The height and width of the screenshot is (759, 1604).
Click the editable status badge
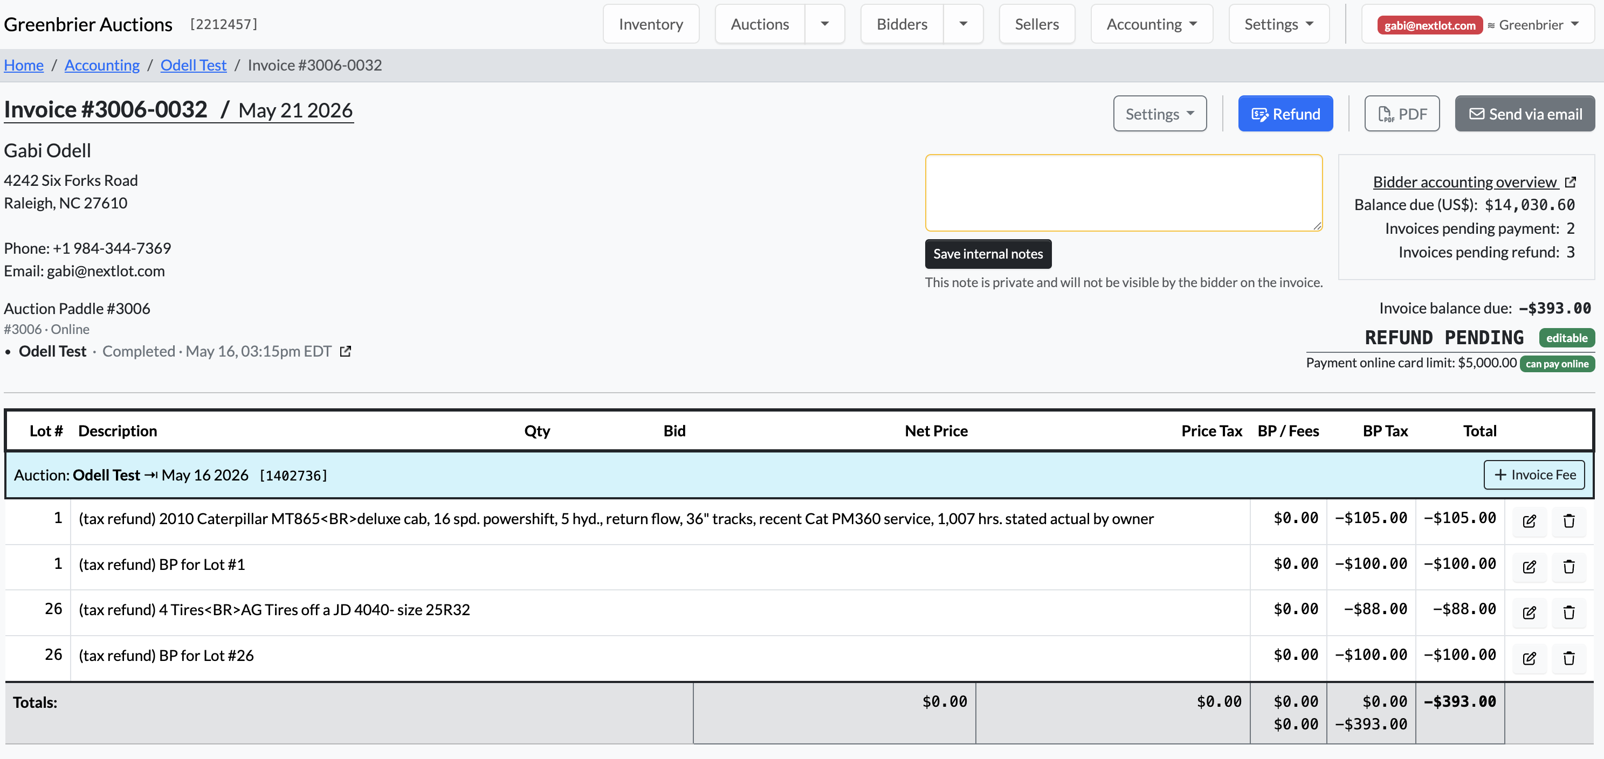tap(1567, 338)
